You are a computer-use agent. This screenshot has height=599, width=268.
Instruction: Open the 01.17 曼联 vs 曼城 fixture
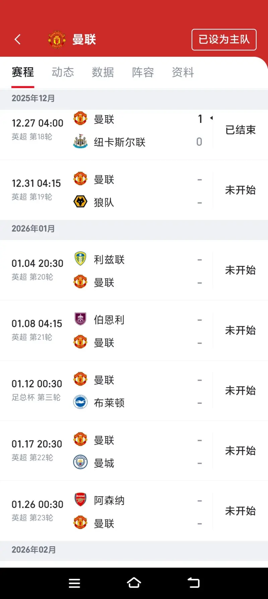[134, 451]
